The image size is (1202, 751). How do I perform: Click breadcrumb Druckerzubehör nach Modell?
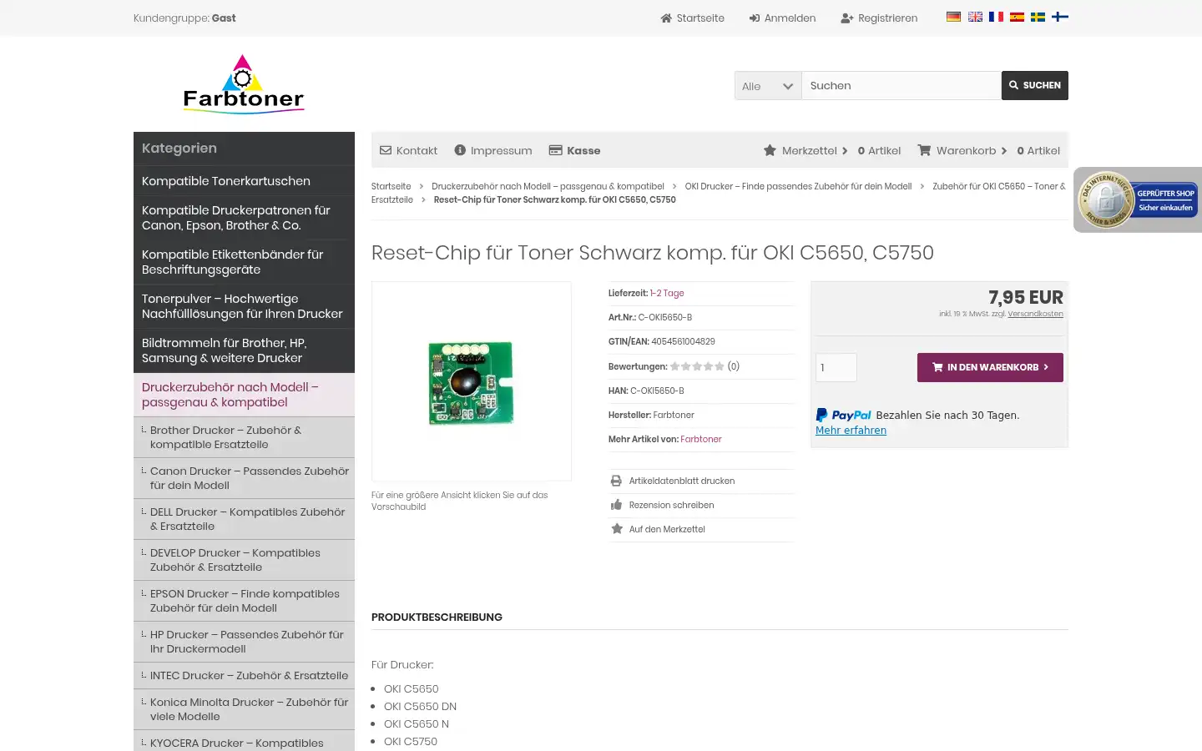point(548,186)
